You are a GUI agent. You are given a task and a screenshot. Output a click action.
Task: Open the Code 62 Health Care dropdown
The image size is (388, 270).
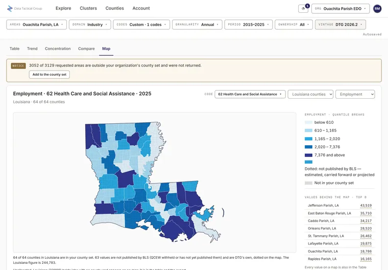click(x=250, y=94)
